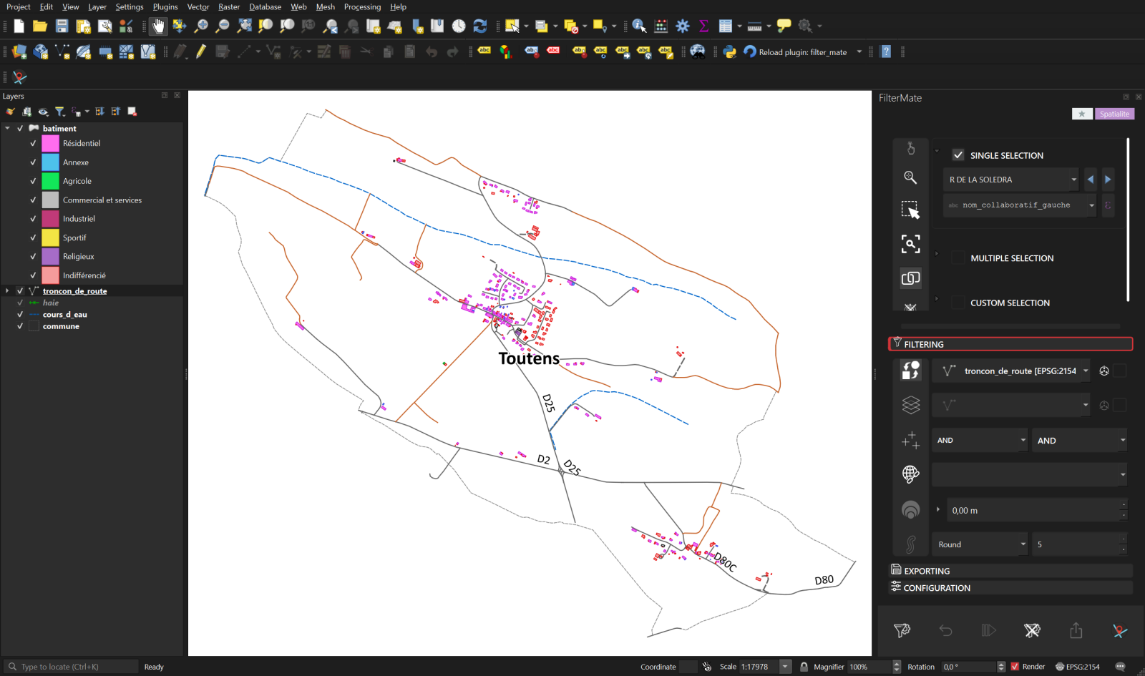Open the Database menu
The height and width of the screenshot is (676, 1145).
pos(265,7)
